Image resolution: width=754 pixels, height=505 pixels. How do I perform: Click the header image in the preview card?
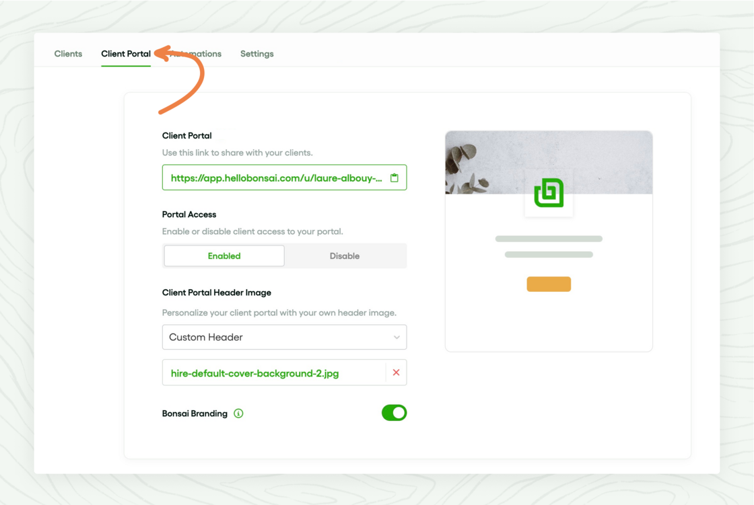click(549, 163)
